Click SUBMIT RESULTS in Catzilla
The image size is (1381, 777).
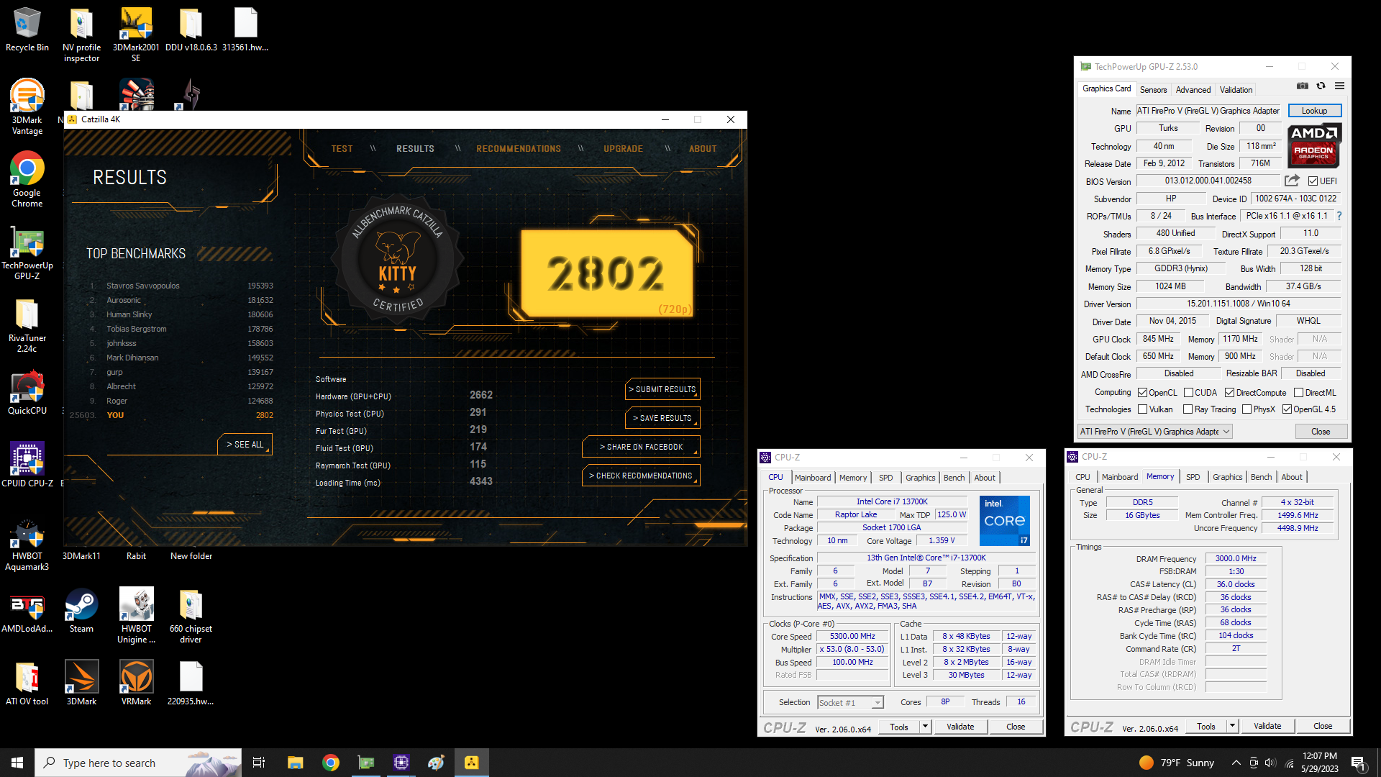tap(662, 389)
